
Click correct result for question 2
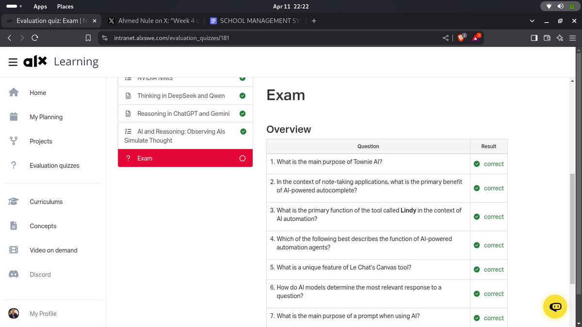(x=489, y=188)
